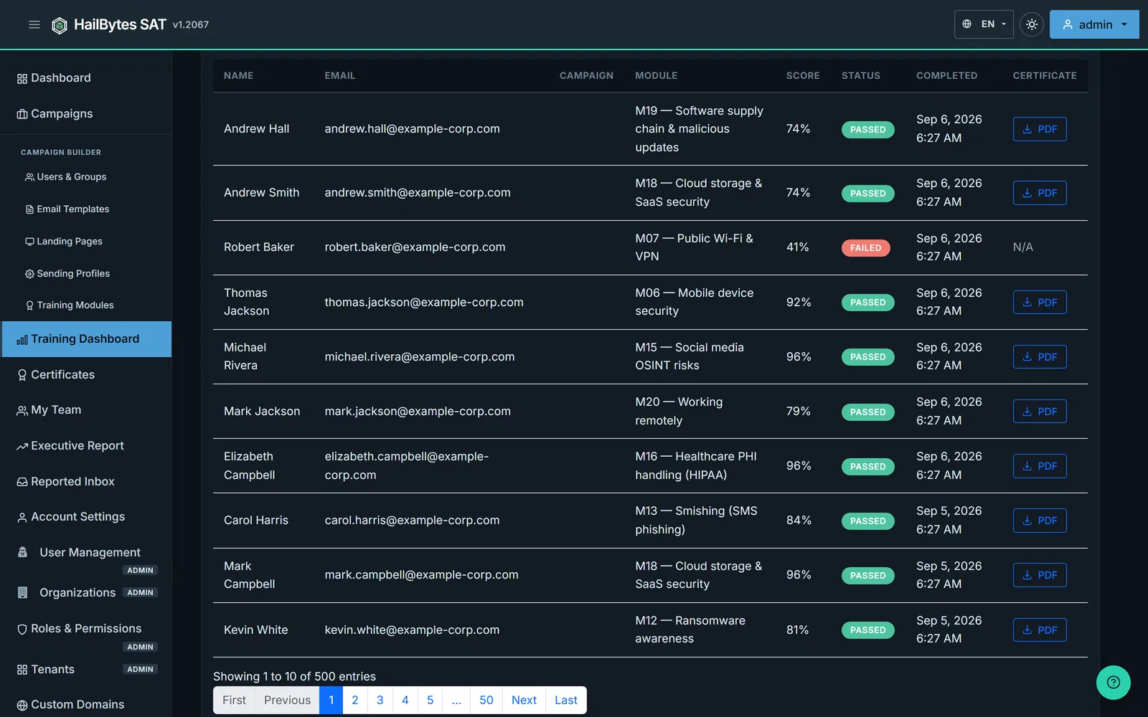Click the Certificates ribbon icon
The height and width of the screenshot is (717, 1148).
(x=22, y=375)
